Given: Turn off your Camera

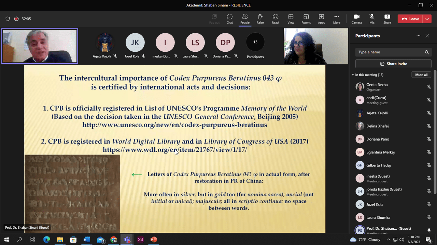Looking at the screenshot, I should coord(356,19).
